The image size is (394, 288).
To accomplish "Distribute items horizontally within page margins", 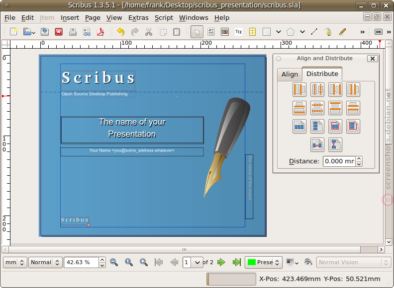I will pos(335,126).
